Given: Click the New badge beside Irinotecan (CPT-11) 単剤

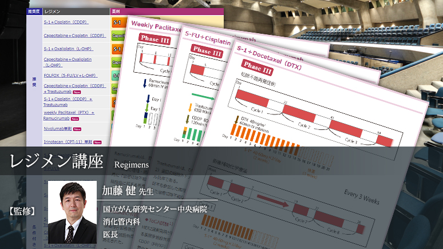Looking at the screenshot, I should pyautogui.click(x=97, y=142).
